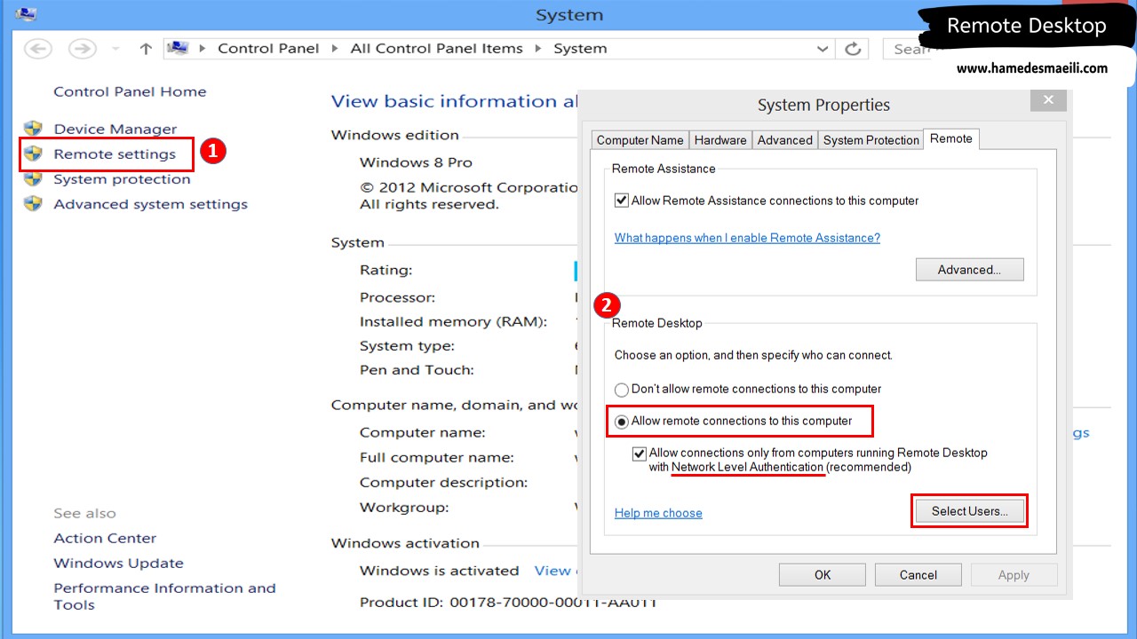This screenshot has width=1137, height=639.
Task: Switch to the Computer Name tab
Action: click(x=640, y=140)
